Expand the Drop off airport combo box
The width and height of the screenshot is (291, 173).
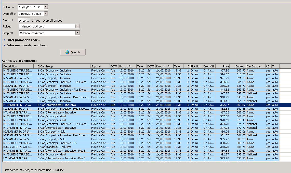[77, 33]
